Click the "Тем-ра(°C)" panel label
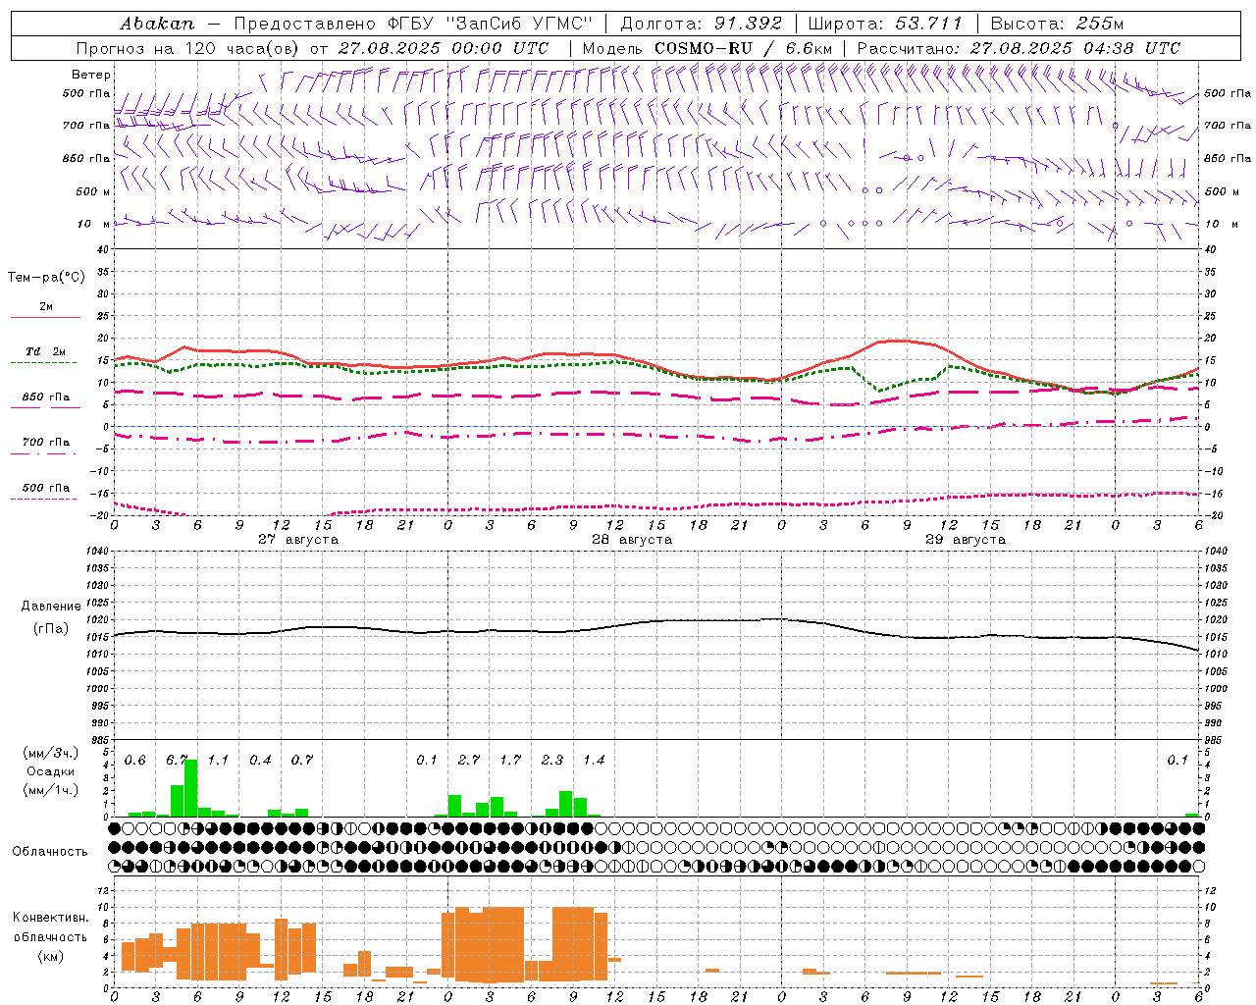1256x1005 pixels. (46, 278)
